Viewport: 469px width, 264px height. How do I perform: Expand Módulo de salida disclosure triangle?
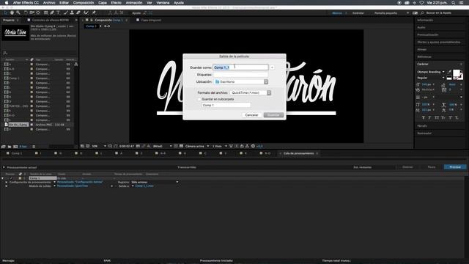7,186
